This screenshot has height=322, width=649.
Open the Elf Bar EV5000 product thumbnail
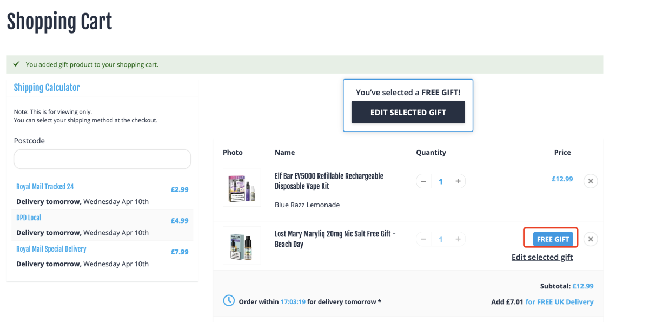tap(242, 188)
